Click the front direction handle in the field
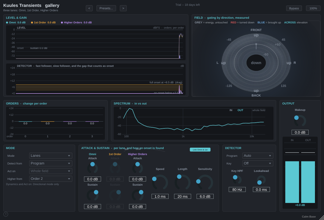 coord(256,44)
